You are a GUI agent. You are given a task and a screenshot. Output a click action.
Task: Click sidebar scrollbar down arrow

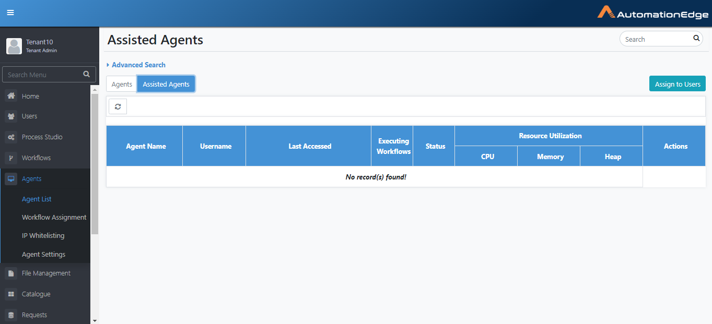pos(95,320)
